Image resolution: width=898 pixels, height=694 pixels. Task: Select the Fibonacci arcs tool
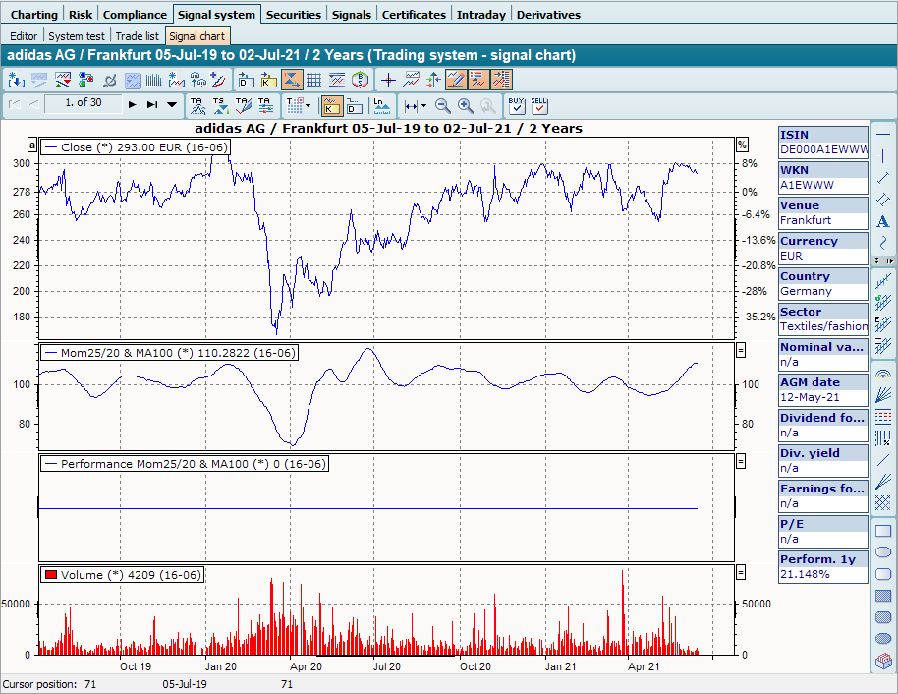pyautogui.click(x=882, y=375)
